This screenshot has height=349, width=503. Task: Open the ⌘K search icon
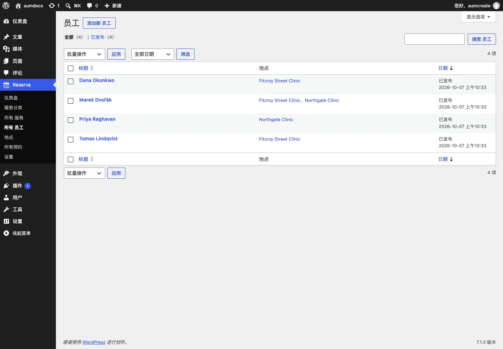tap(68, 6)
